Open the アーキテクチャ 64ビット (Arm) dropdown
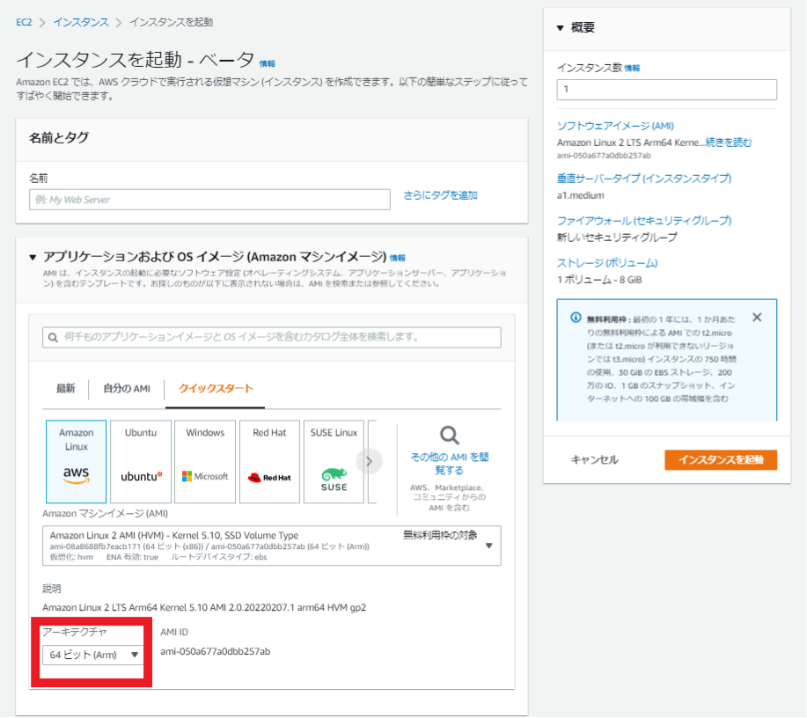 [92, 655]
